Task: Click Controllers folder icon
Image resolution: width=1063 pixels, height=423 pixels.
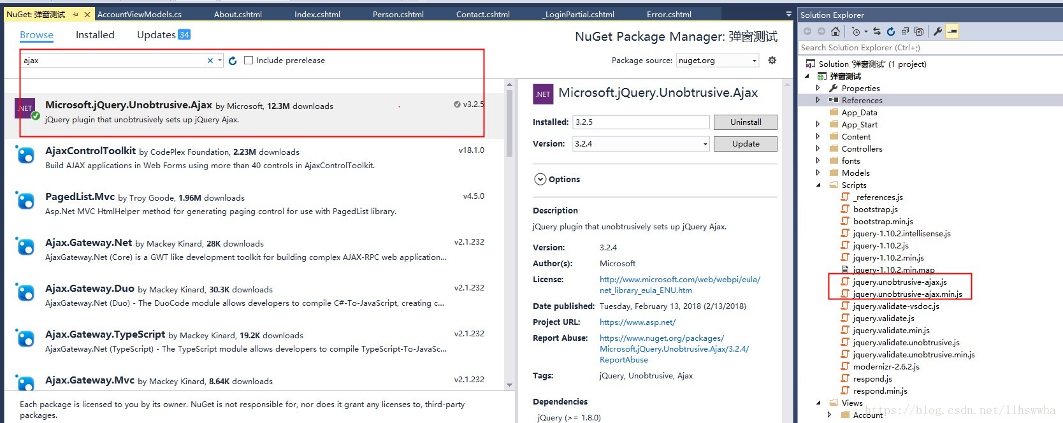Action: pyautogui.click(x=834, y=148)
